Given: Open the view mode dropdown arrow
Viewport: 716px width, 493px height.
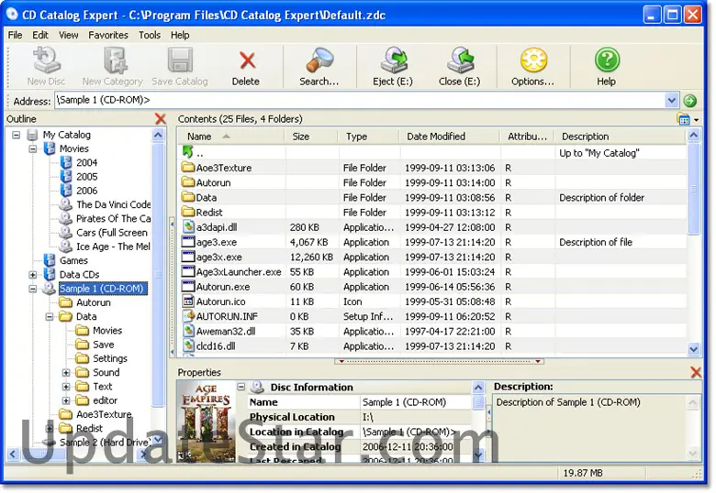Looking at the screenshot, I should pyautogui.click(x=696, y=120).
